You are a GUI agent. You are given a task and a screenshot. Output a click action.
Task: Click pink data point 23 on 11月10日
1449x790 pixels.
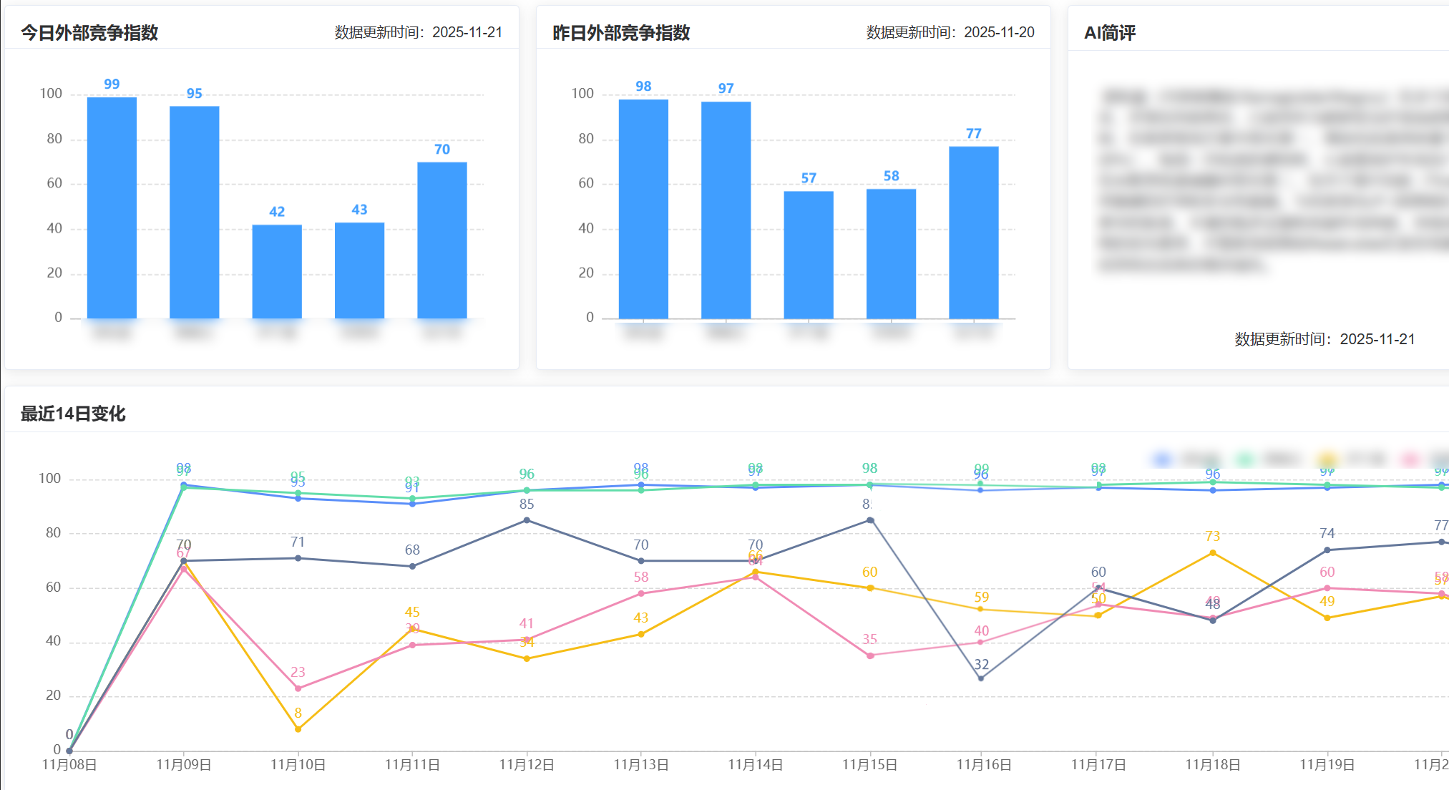click(x=298, y=688)
